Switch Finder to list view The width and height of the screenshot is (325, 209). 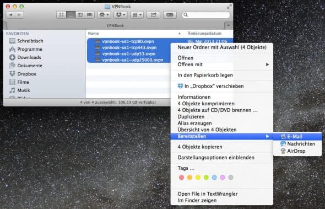tap(71, 15)
